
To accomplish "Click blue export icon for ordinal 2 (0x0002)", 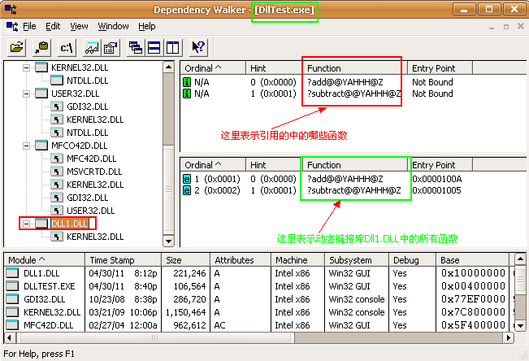I will click(187, 190).
